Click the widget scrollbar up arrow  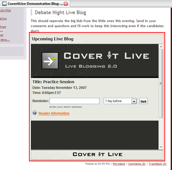point(161,47)
